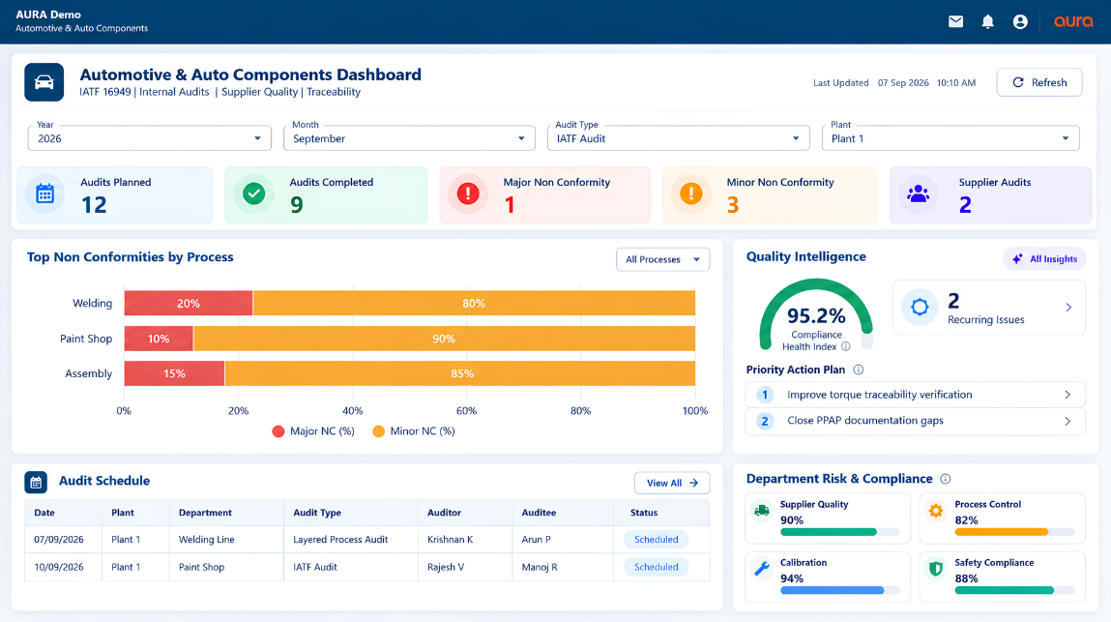Click the Supplier Quality truck icon

click(762, 511)
